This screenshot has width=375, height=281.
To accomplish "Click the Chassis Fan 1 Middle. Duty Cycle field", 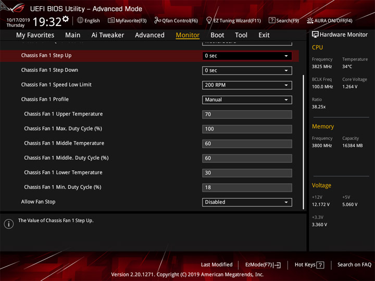I will (x=247, y=158).
